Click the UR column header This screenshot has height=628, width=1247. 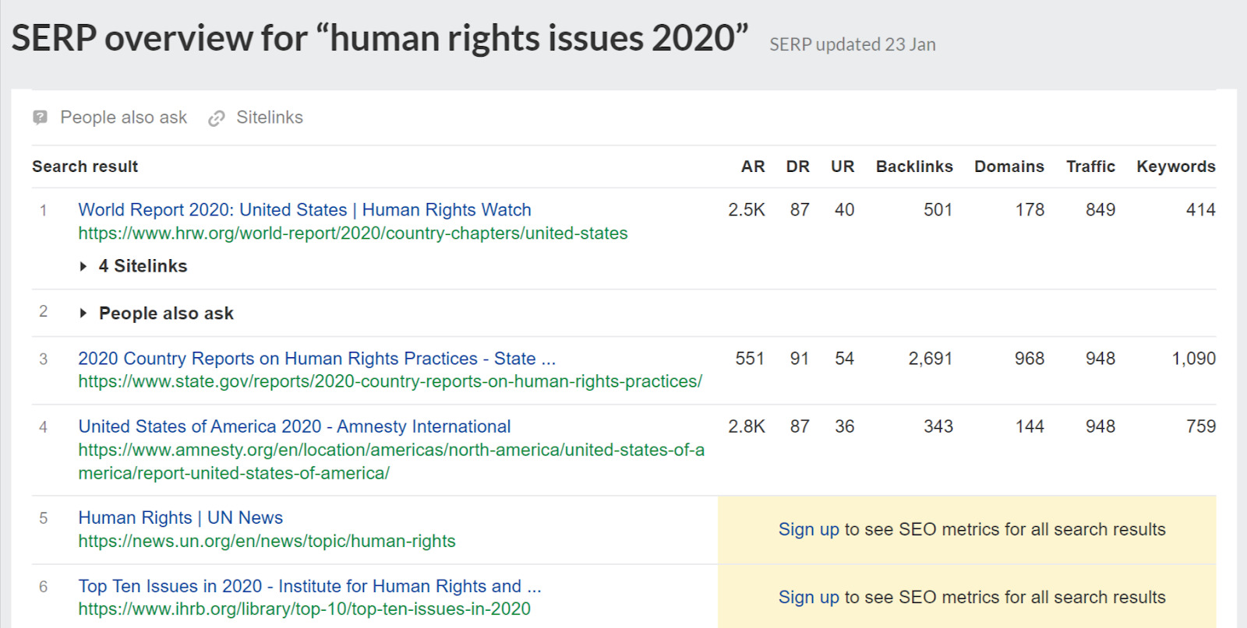(x=843, y=167)
